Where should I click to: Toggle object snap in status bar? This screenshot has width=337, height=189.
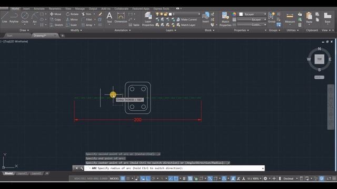click(x=176, y=178)
